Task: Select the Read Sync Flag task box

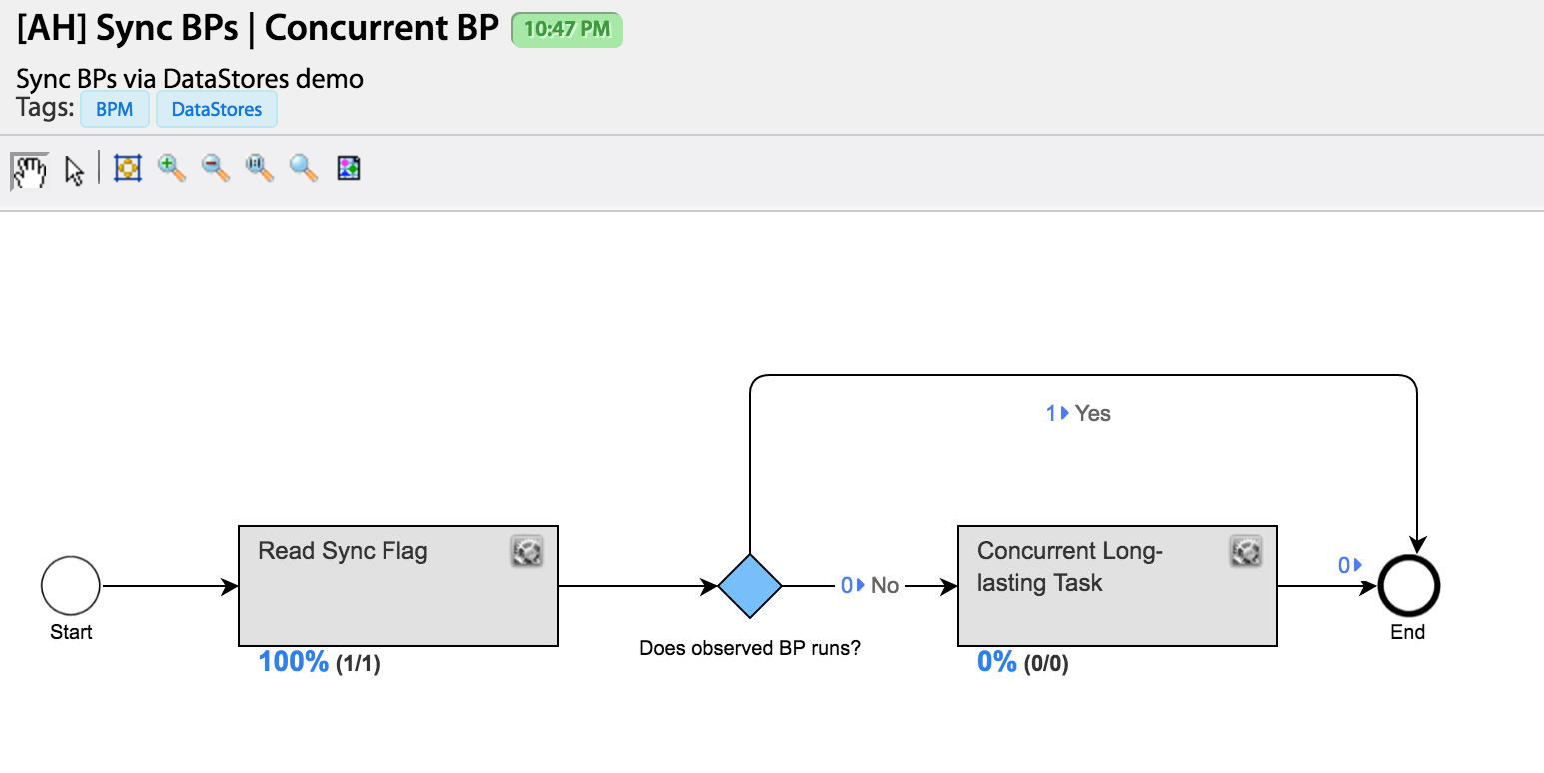Action: (397, 586)
